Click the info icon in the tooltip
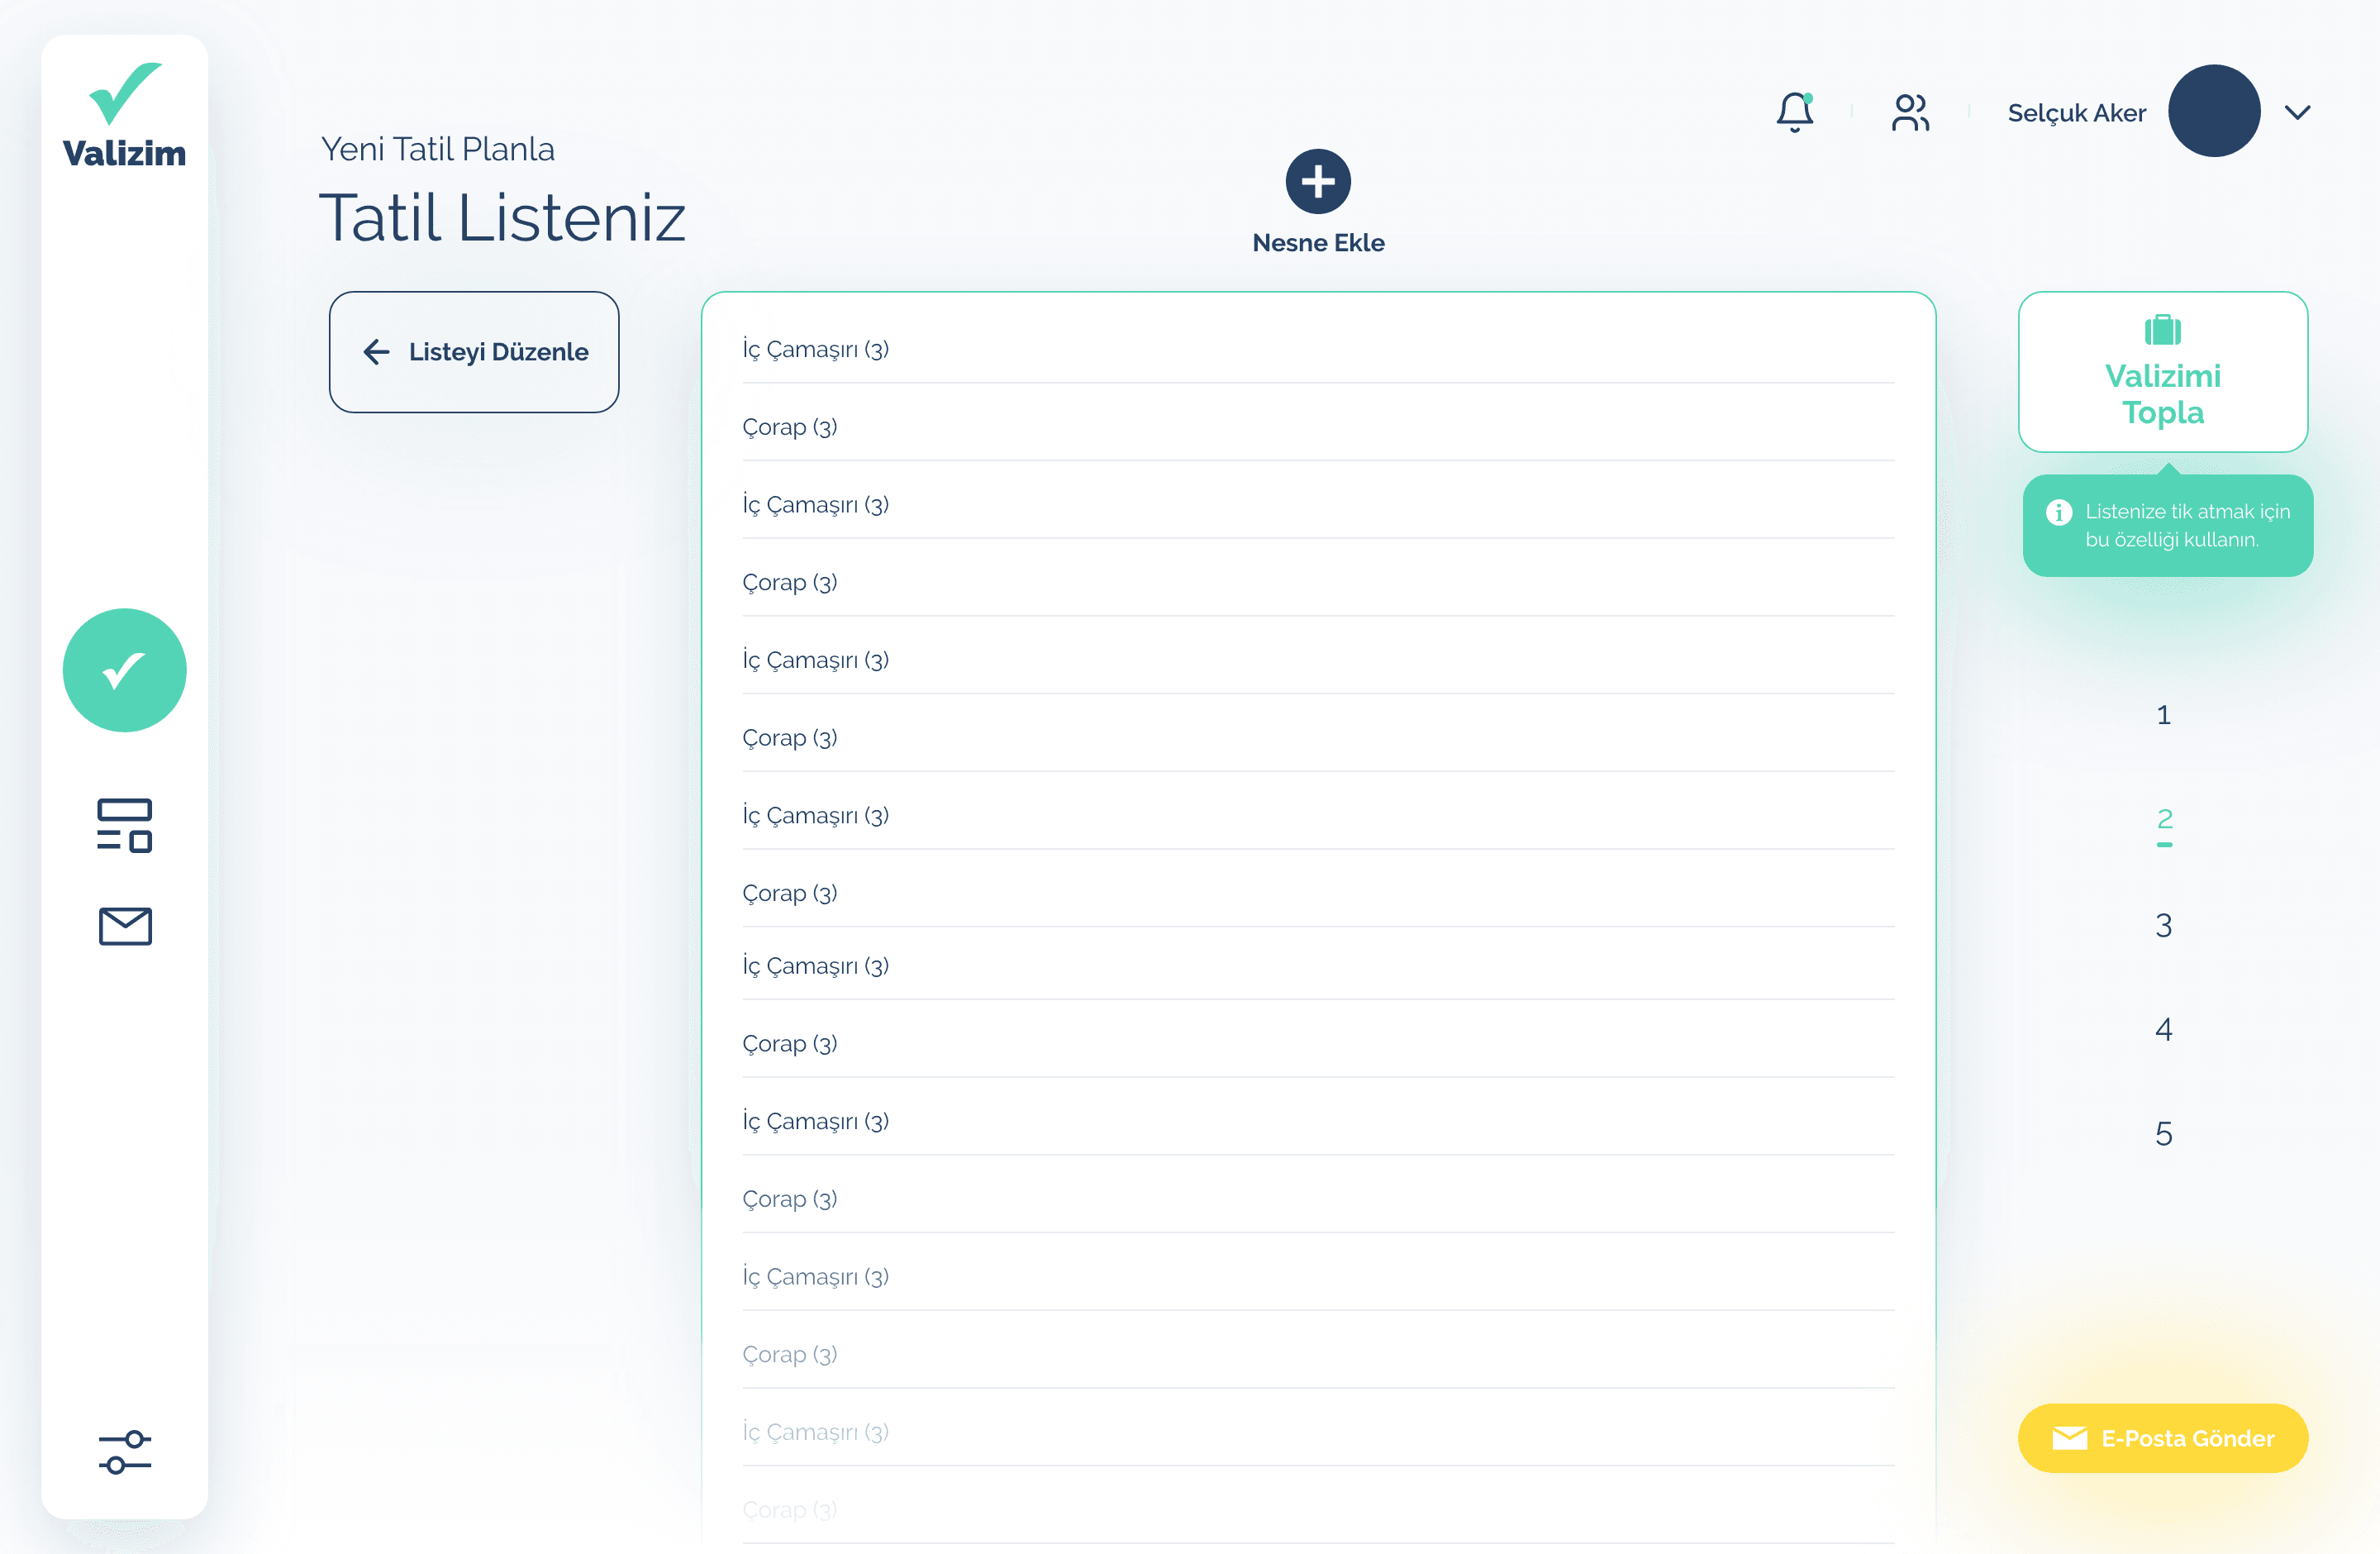This screenshot has height=1554, width=2380. point(2059,512)
